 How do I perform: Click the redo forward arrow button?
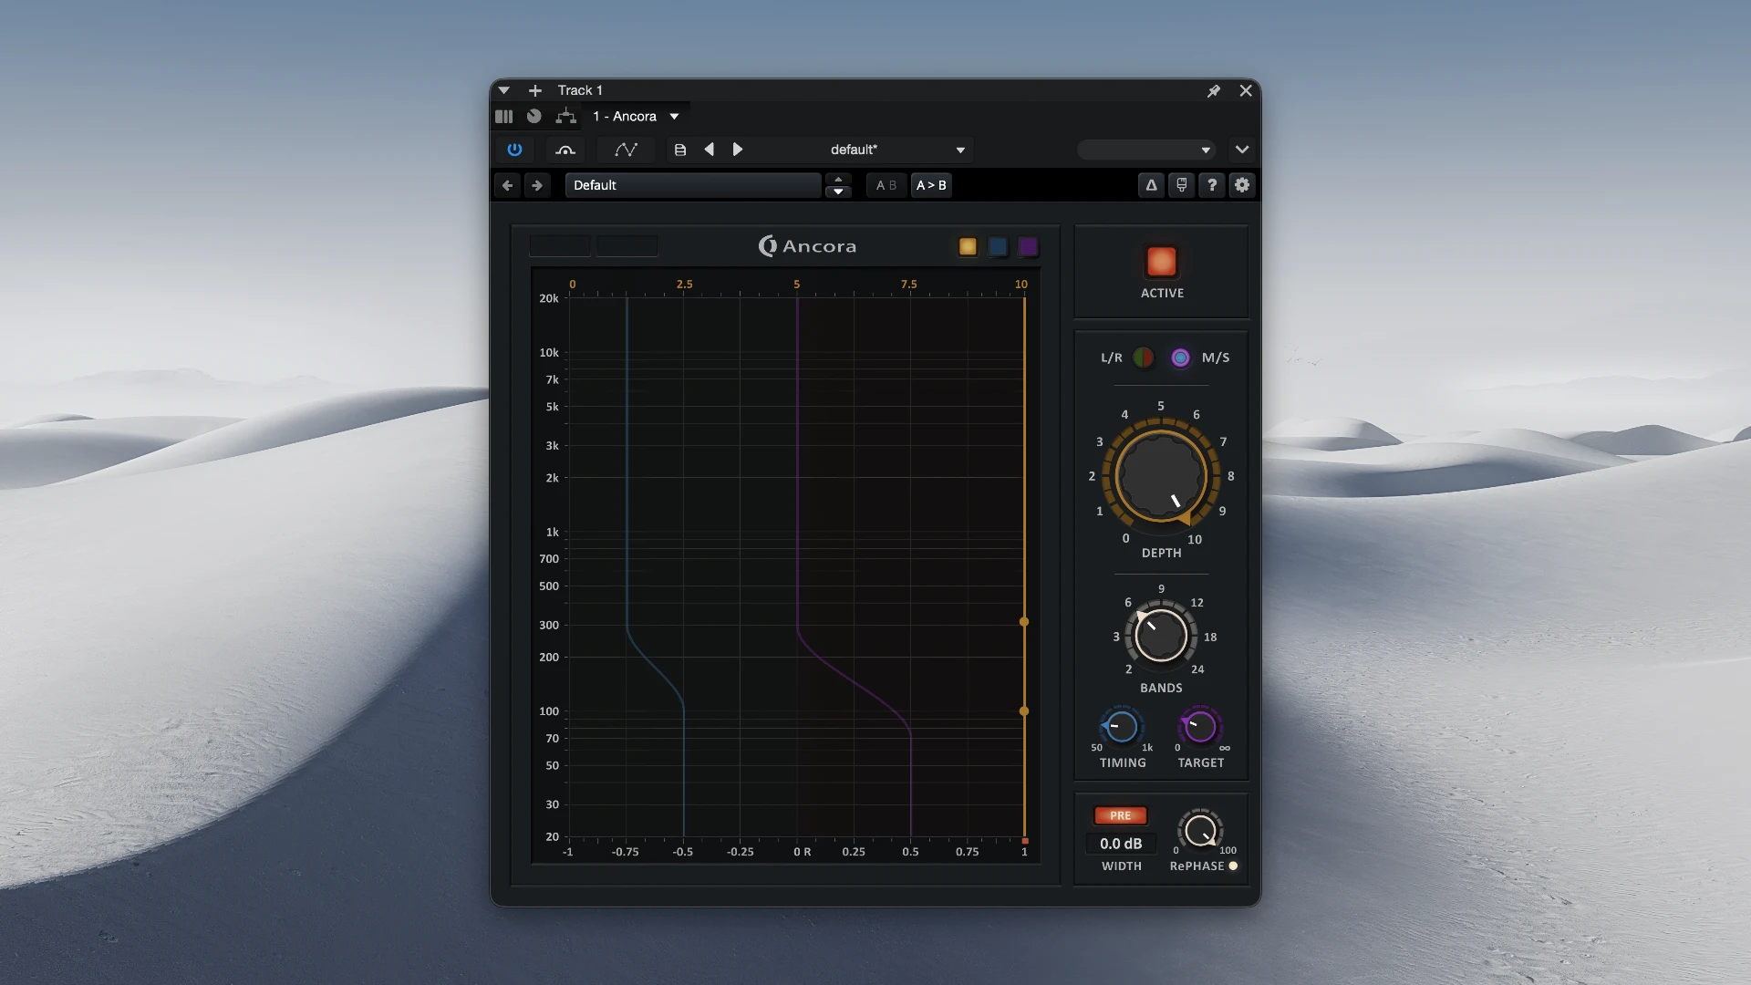pos(537,185)
